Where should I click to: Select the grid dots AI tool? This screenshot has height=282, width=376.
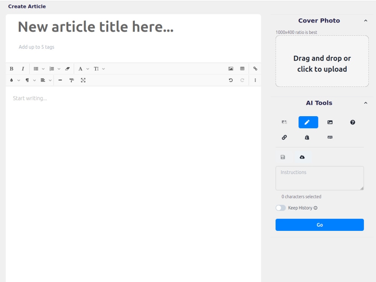[x=284, y=122]
